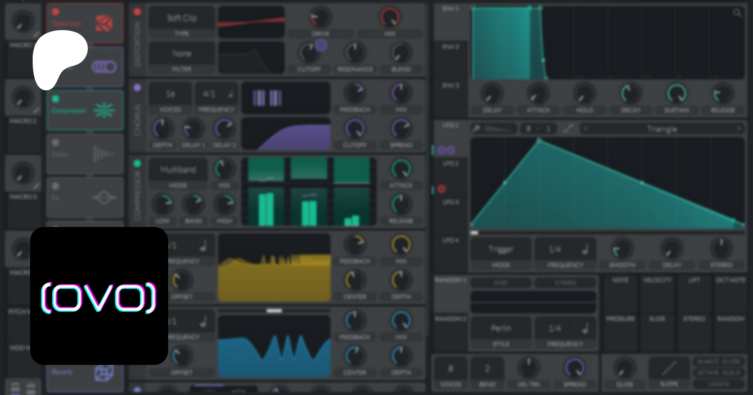Click the Always Glide button

click(x=718, y=362)
